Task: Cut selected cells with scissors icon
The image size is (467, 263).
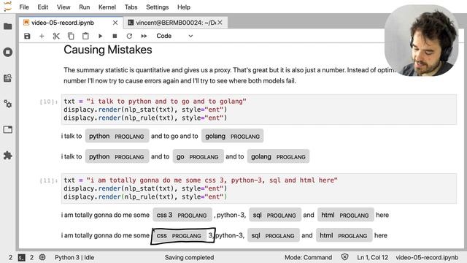Action: click(x=56, y=36)
